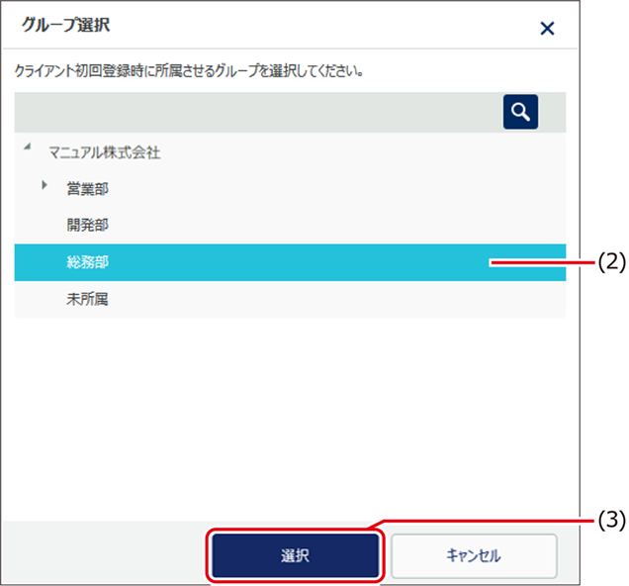Click the 選択 button
Screen dimensions: 629x586
click(x=296, y=555)
